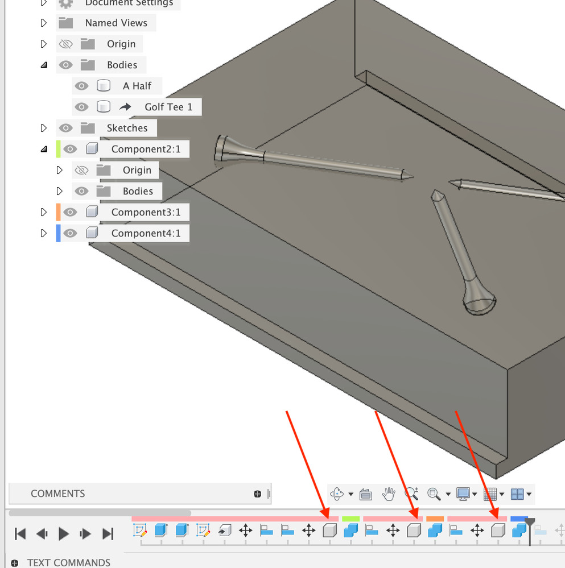
Task: Toggle the eye icon for Component2:1
Action: coord(70,149)
